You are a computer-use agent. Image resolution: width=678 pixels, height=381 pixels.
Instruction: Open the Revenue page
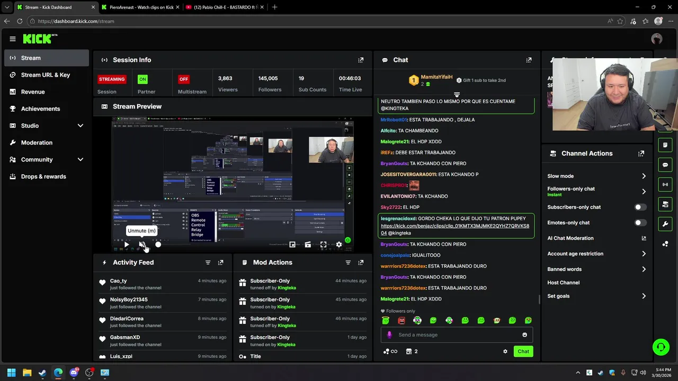[x=47, y=92]
